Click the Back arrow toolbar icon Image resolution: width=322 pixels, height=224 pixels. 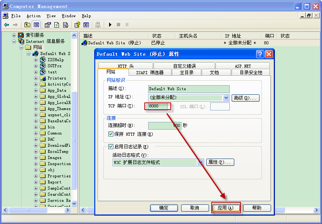pyautogui.click(x=7, y=25)
